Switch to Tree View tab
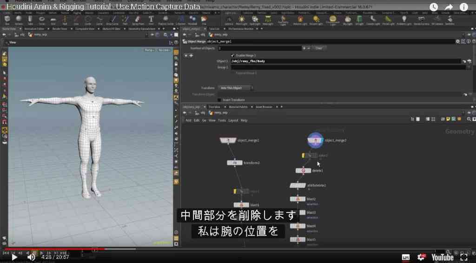Screen dimensions: 476x263 (214, 107)
